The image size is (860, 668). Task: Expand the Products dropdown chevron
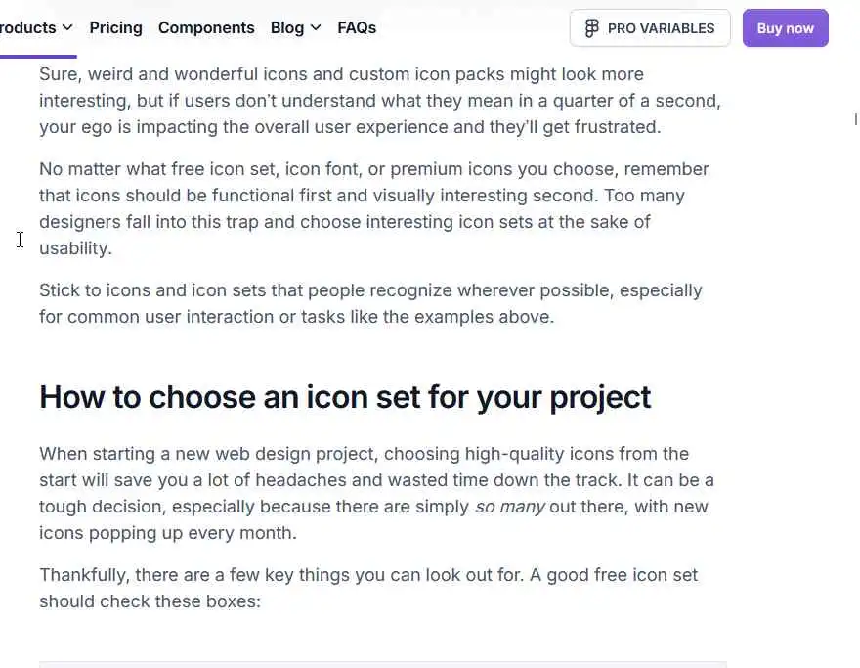67,28
